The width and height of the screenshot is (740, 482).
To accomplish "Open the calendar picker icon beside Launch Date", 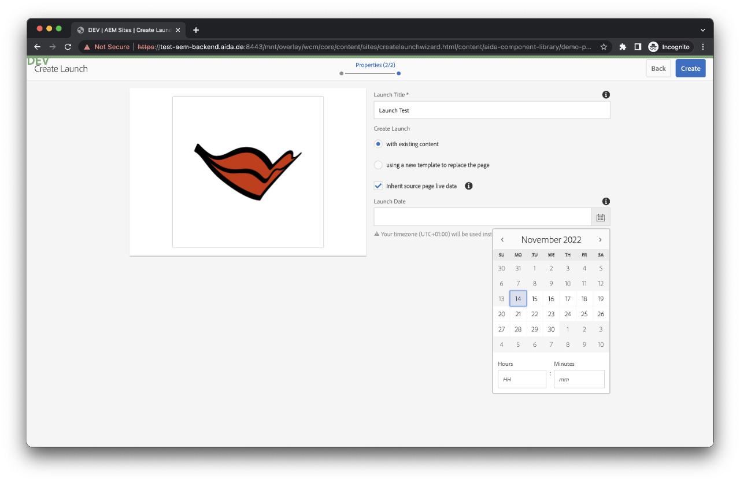I will (600, 217).
